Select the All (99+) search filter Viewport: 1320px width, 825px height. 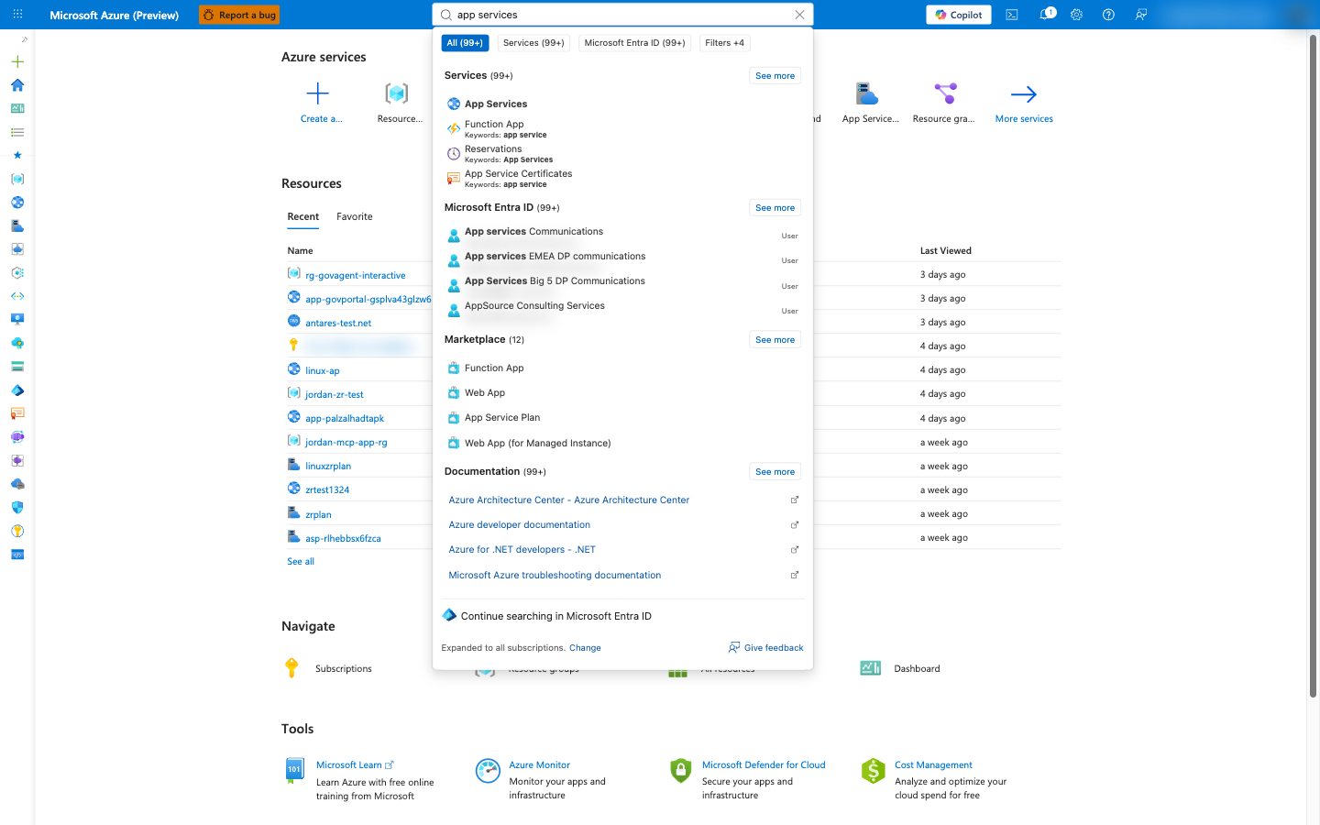point(465,43)
